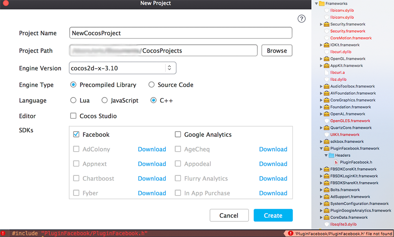Select the Source Code engine type
Image resolution: width=394 pixels, height=237 pixels.
tap(151, 85)
